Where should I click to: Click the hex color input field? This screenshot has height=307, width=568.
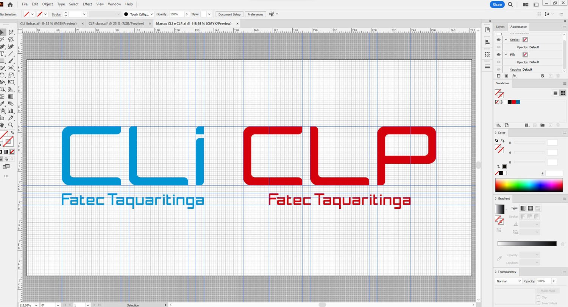pyautogui.click(x=554, y=173)
